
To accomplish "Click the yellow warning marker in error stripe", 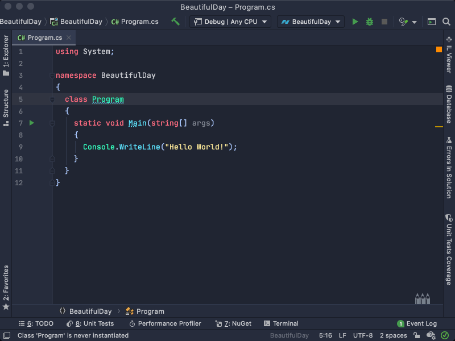I will tap(439, 127).
